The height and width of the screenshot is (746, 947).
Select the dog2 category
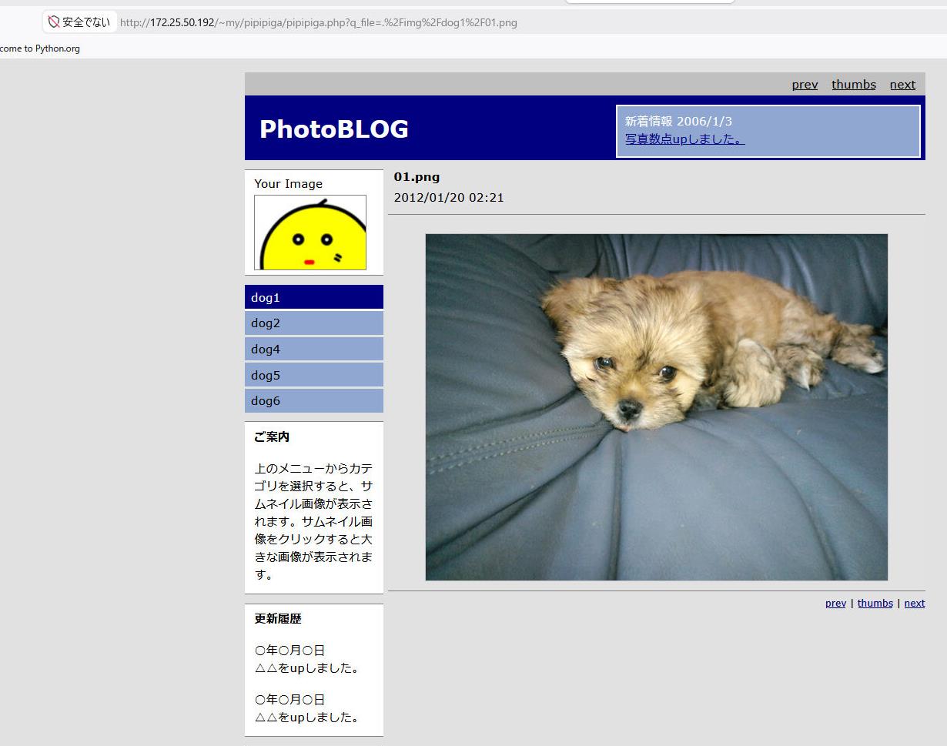[314, 323]
